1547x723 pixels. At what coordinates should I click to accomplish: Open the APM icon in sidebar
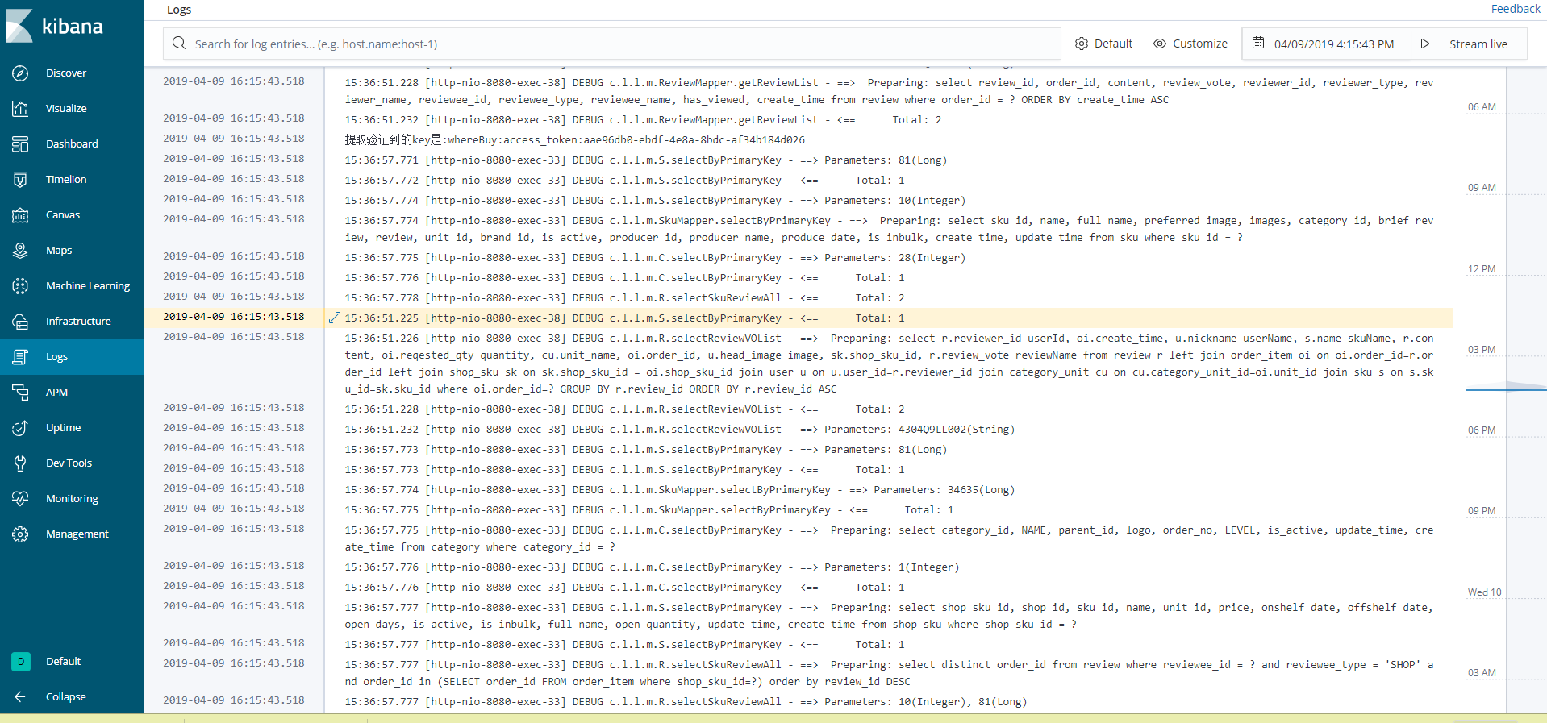20,392
